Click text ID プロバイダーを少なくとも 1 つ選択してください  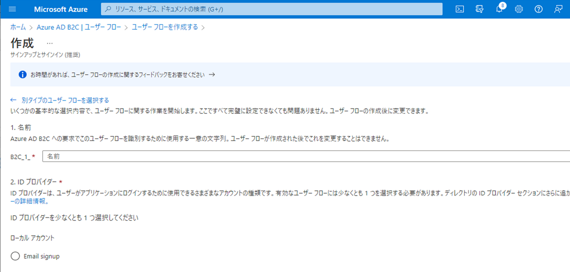coord(74,218)
